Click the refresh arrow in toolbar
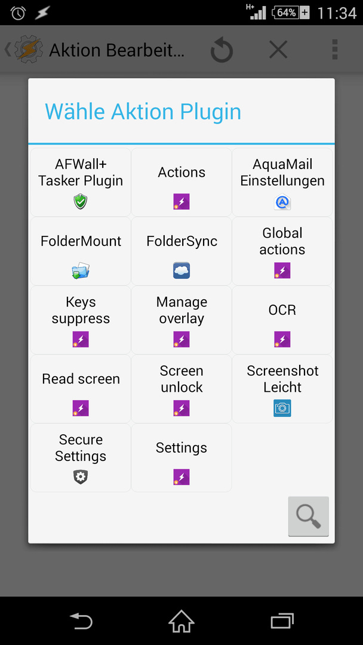Viewport: 363px width, 645px height. pos(222,50)
